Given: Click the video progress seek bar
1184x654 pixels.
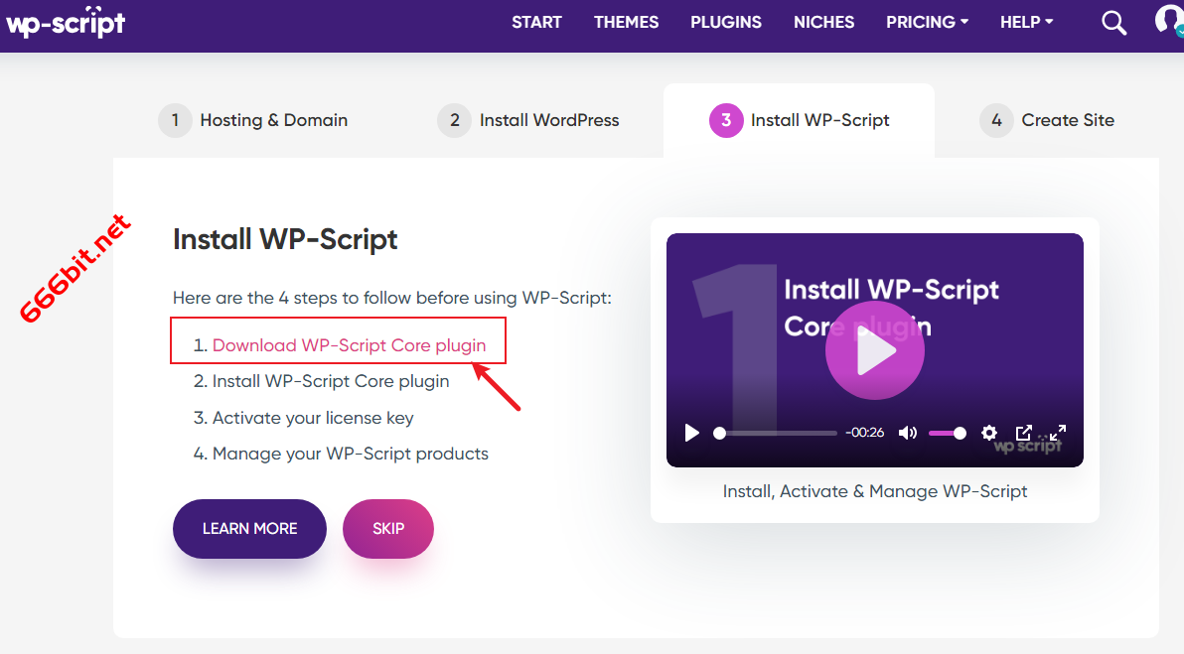Looking at the screenshot, I should (776, 433).
